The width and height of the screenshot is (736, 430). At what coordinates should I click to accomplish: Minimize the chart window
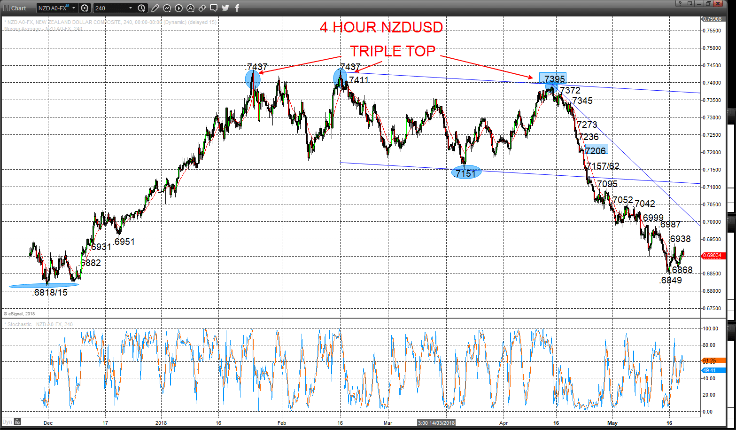[699, 3]
